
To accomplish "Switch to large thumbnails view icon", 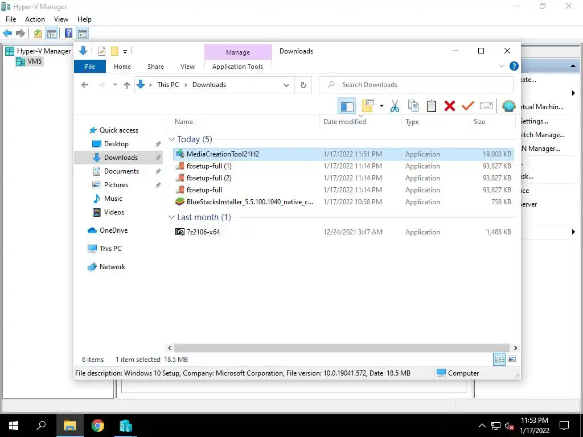I will point(512,359).
